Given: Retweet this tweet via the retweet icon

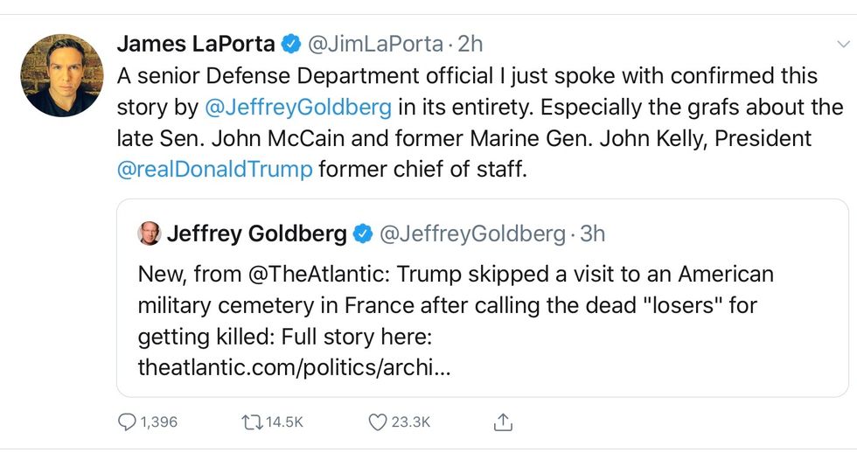Looking at the screenshot, I should pos(251,422).
